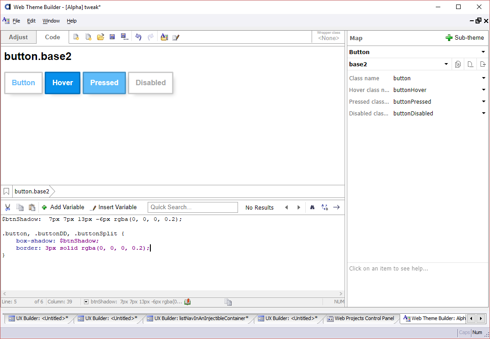Click the right-arrow icon in the editor toolbar
The height and width of the screenshot is (339, 490).
tap(336, 207)
